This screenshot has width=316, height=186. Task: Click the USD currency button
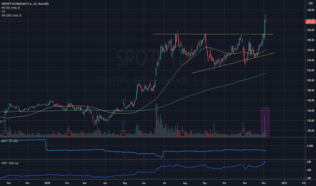(311, 3)
